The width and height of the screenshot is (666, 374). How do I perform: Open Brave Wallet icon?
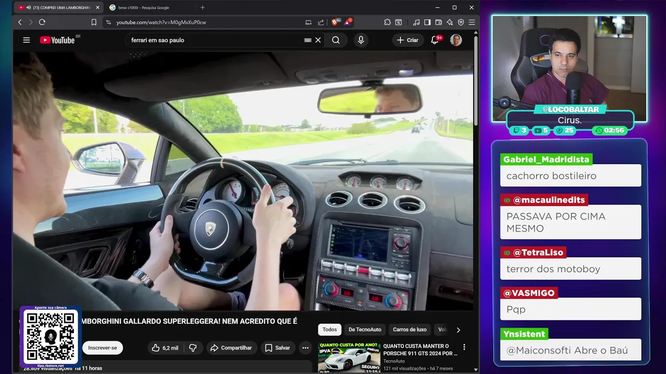coord(439,22)
